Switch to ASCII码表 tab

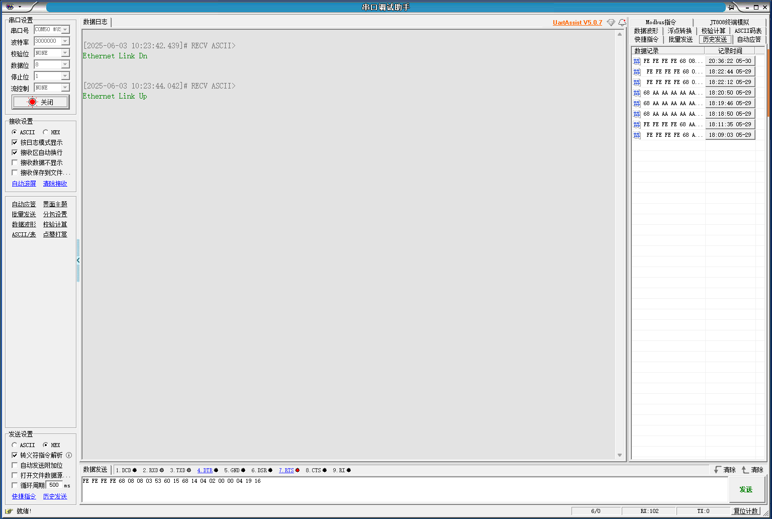748,31
